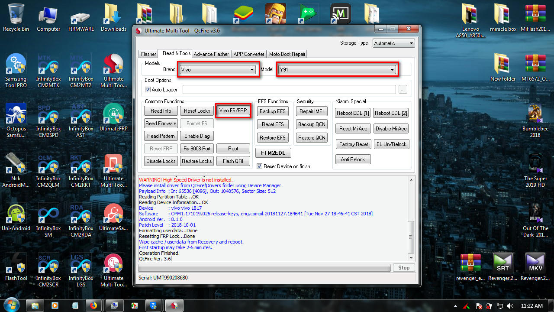
Task: Open the revenger_e... archive icon
Action: click(x=471, y=267)
